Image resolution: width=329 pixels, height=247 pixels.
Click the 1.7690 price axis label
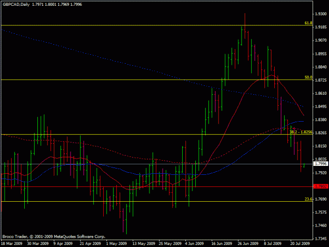tap(321, 199)
